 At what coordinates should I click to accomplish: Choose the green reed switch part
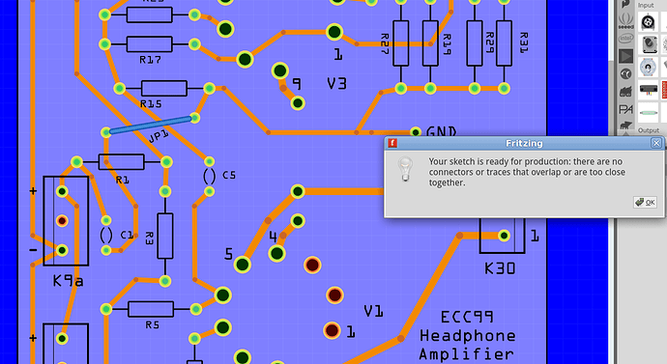pos(648,113)
